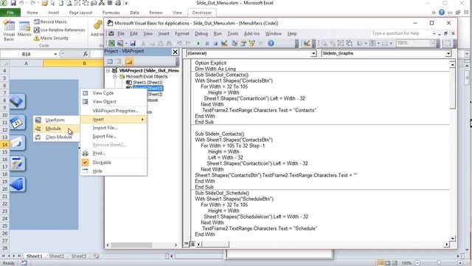The height and width of the screenshot is (266, 472).
Task: Select the Sheet3 worksheet tab
Action: [79, 256]
